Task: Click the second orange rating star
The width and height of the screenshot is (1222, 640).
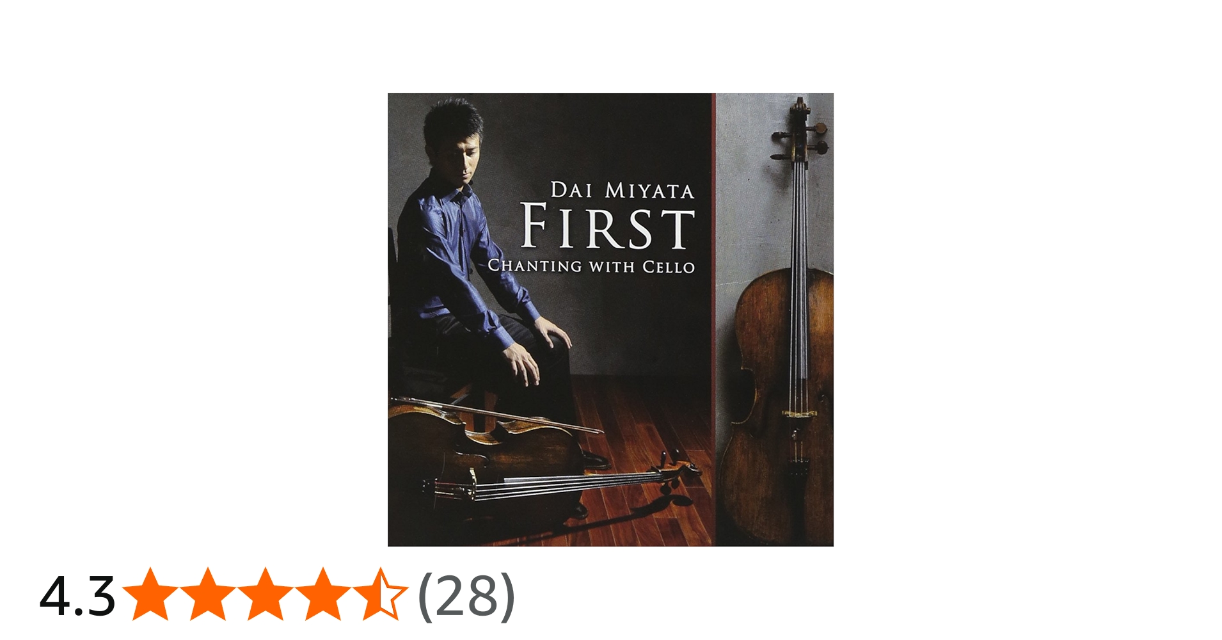Action: (x=208, y=595)
